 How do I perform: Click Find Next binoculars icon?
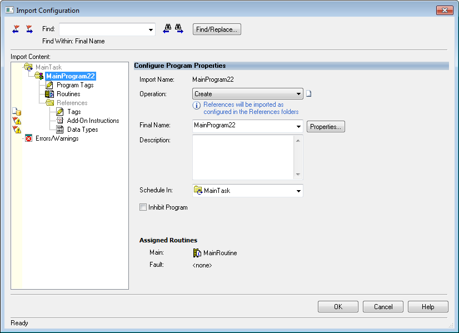[x=179, y=29]
